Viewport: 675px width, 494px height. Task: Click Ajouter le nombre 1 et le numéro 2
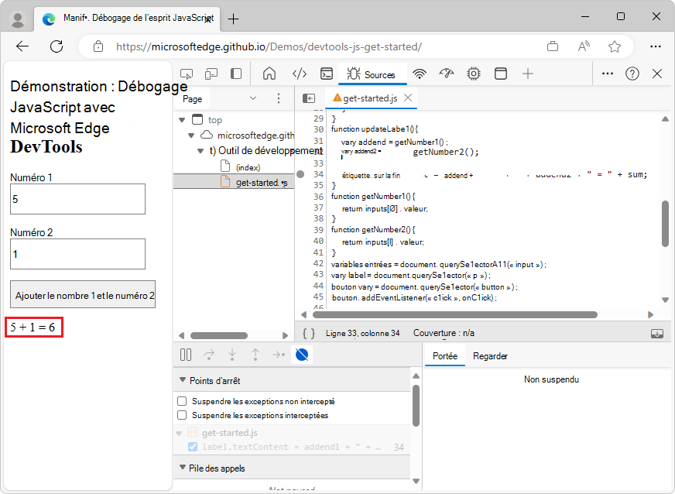[83, 294]
